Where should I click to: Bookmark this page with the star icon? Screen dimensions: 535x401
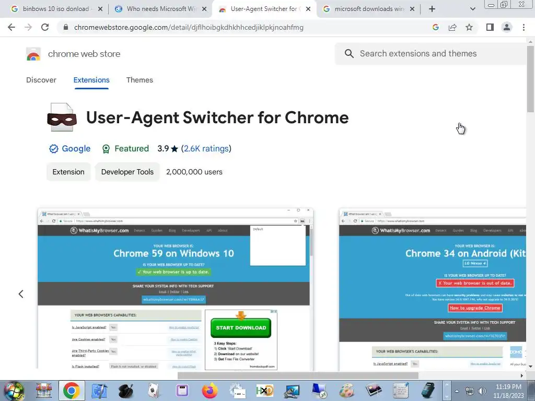click(x=469, y=27)
